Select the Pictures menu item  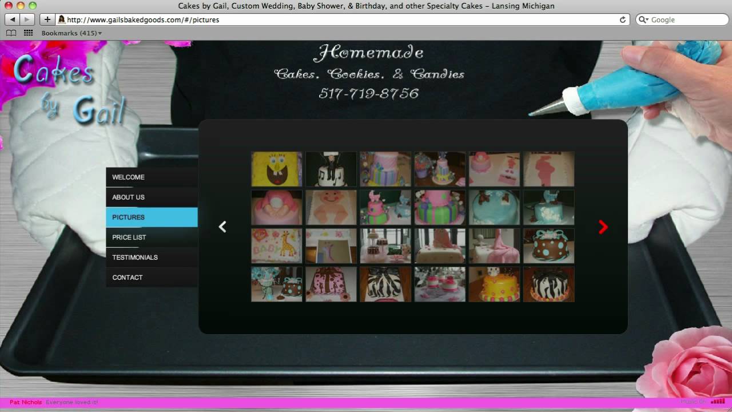[x=152, y=217]
